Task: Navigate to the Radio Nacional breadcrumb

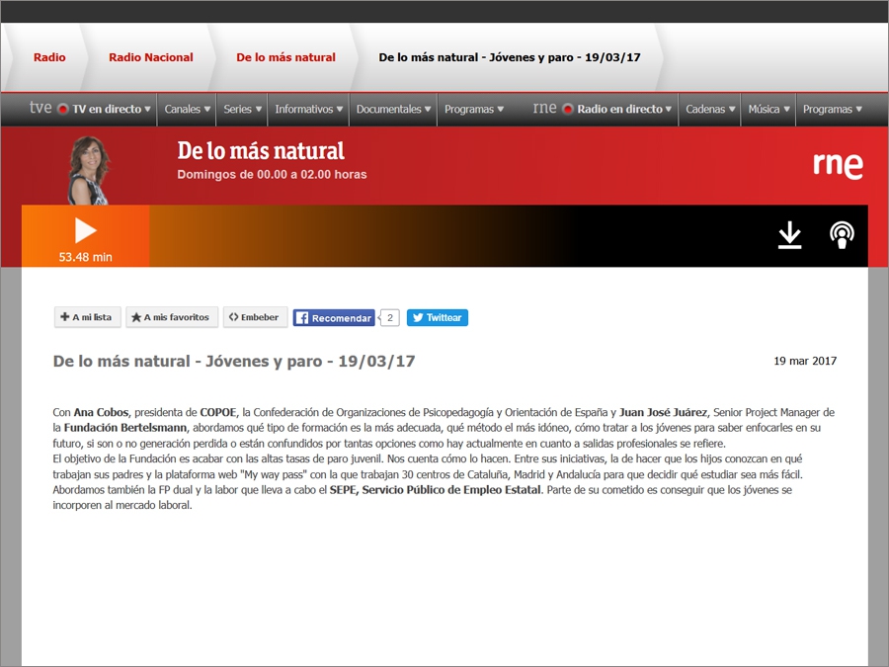Action: 151,57
